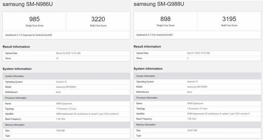Click Geekbench 5.1.0 for Android AArch64 text in SM-G988U

154,35
